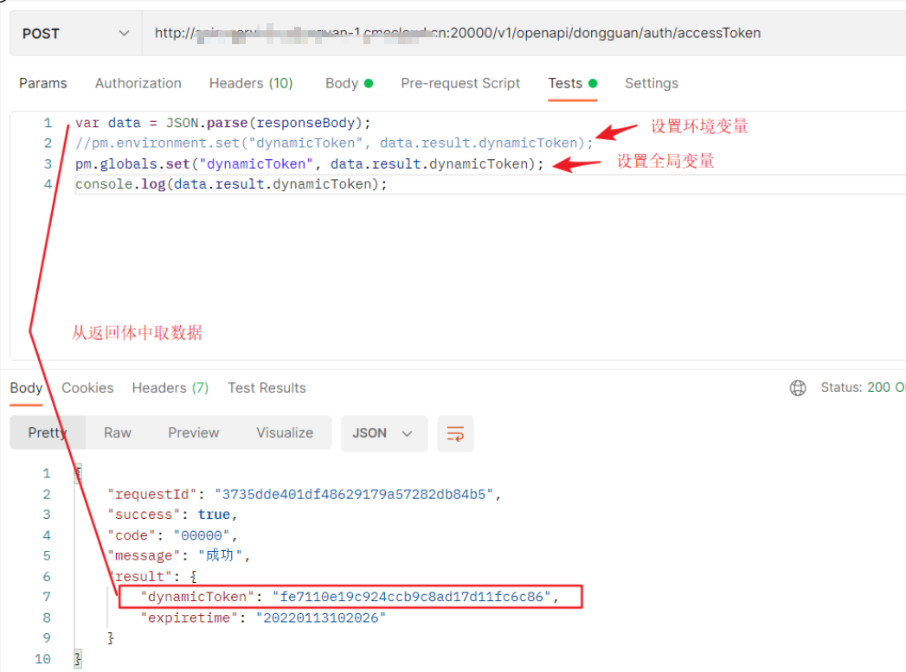906x672 pixels.
Task: Click the "expiretime" response line
Action: [263, 618]
